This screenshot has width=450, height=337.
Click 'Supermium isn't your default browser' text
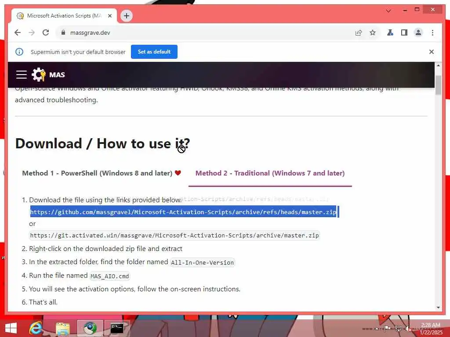(78, 52)
